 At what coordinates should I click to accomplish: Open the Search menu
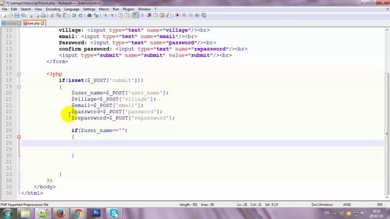pyautogui.click(x=26, y=9)
